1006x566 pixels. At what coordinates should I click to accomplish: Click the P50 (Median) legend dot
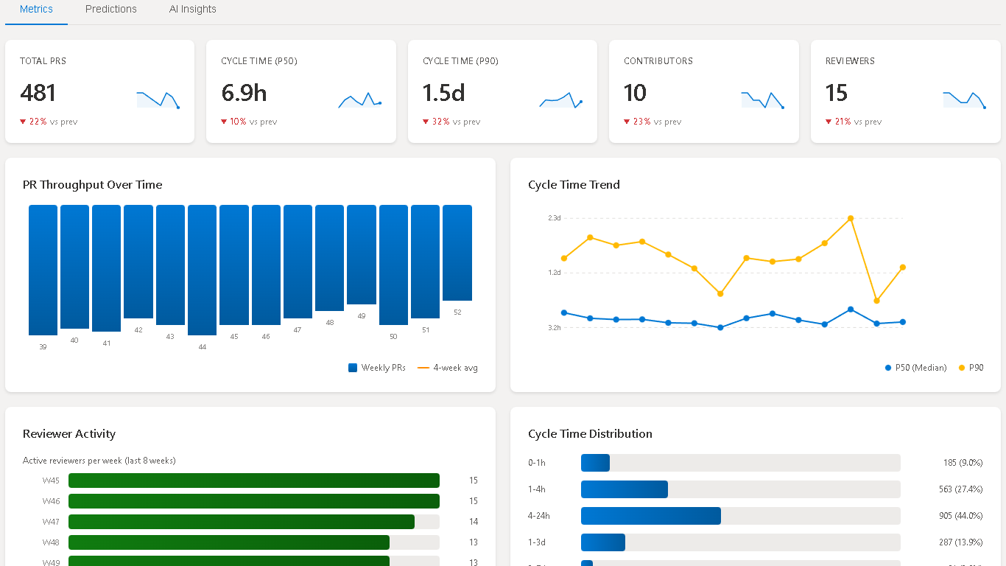pyautogui.click(x=888, y=368)
